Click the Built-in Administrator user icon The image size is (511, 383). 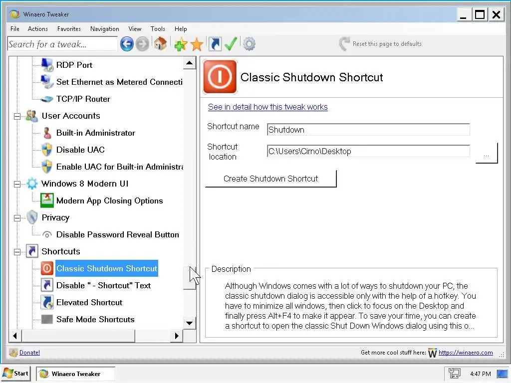pyautogui.click(x=47, y=133)
